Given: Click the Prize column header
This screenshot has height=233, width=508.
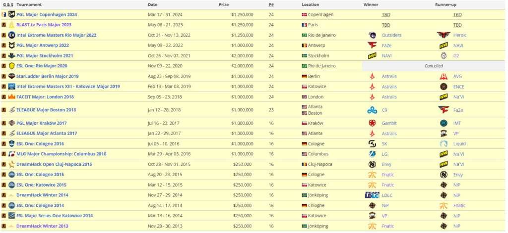Looking at the screenshot, I should coord(224,4).
